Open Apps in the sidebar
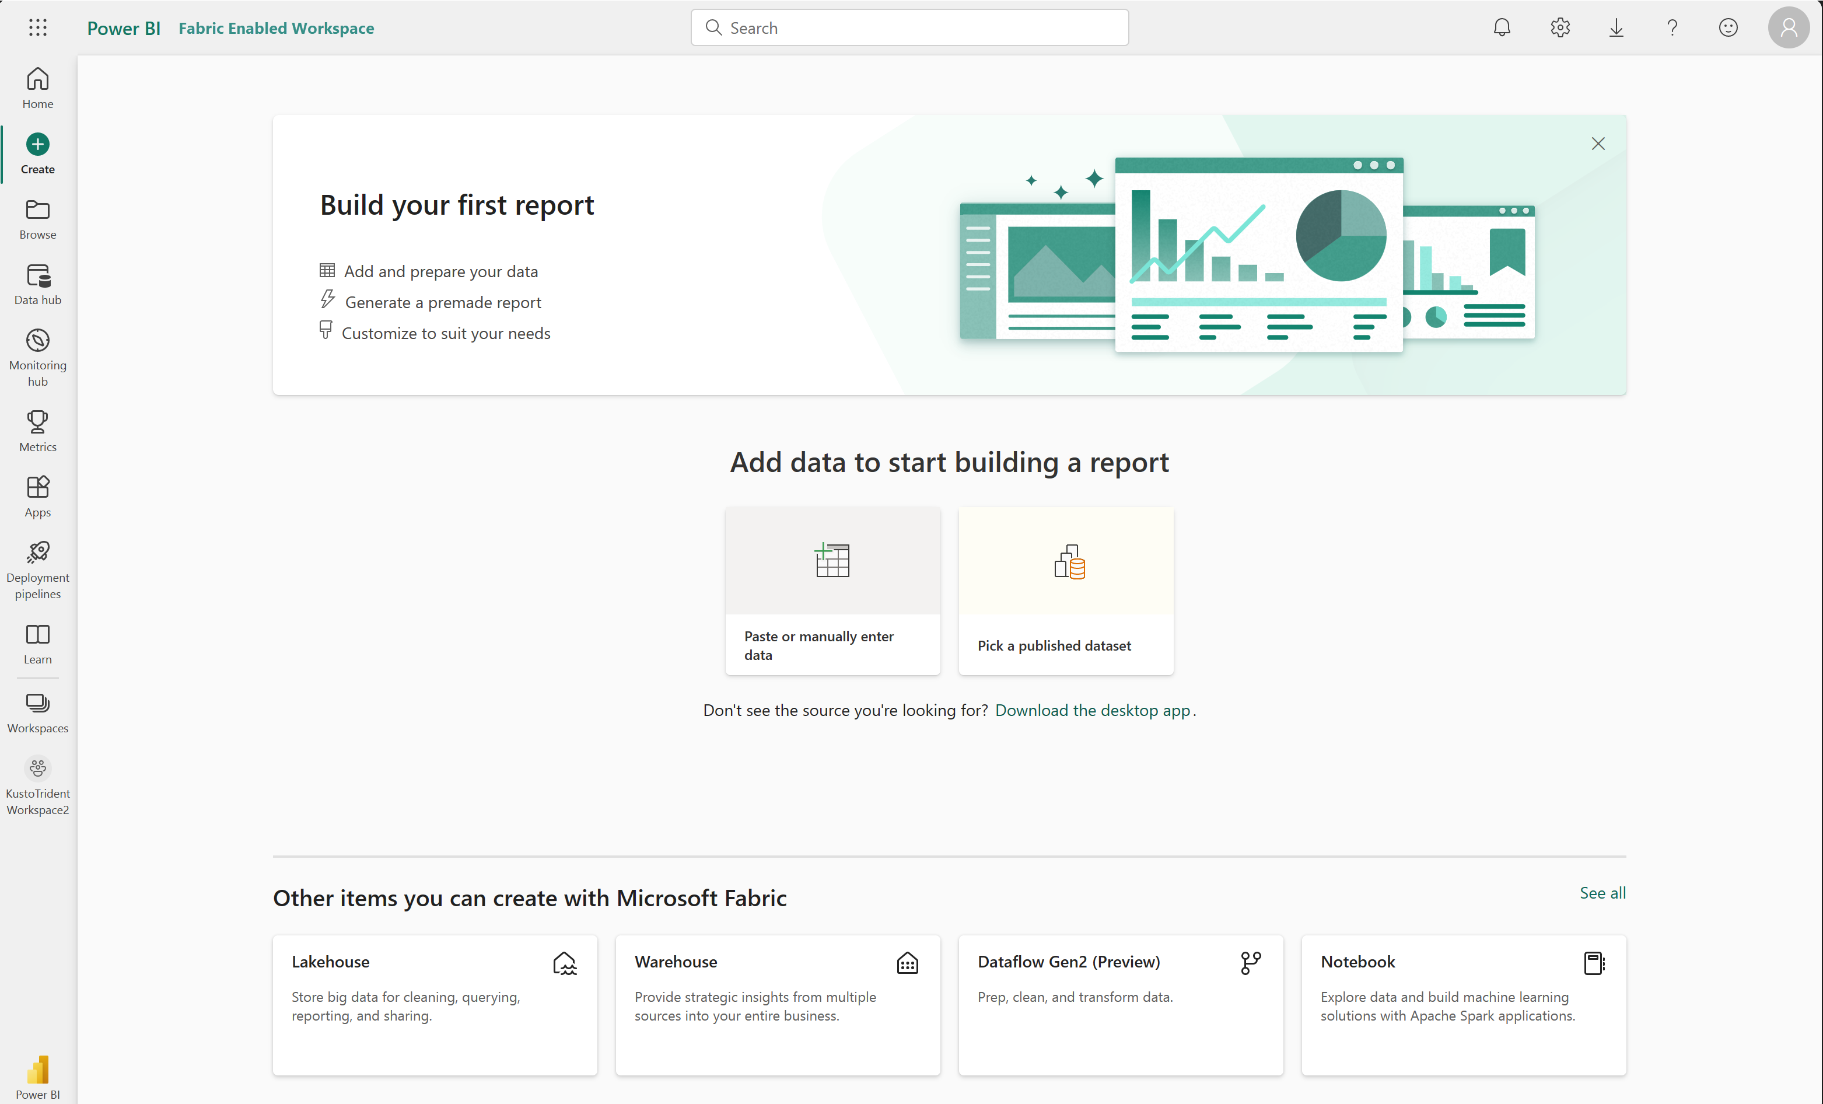The width and height of the screenshot is (1823, 1104). [x=38, y=497]
